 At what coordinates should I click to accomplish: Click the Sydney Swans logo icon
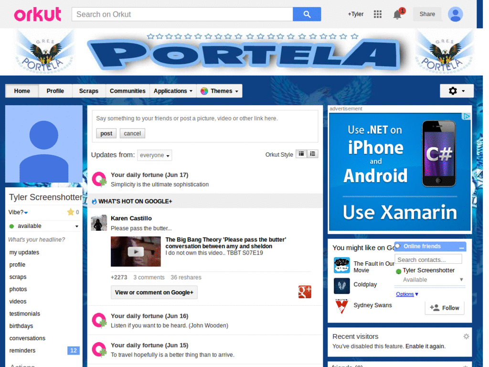(341, 306)
